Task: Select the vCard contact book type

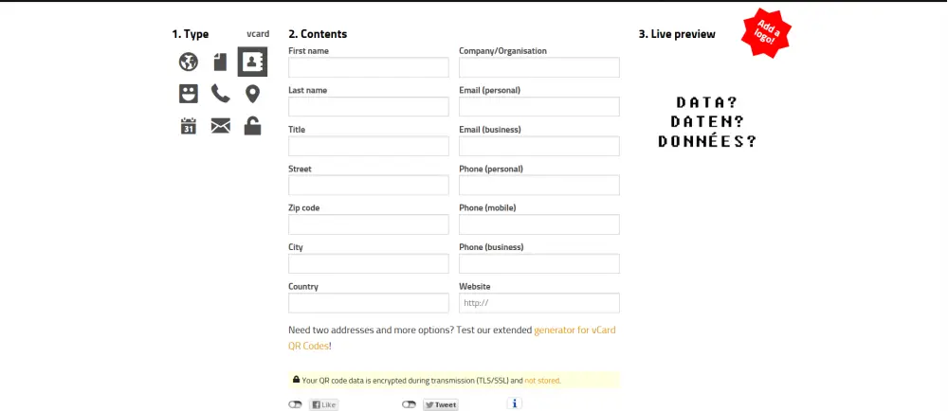Action: (252, 63)
